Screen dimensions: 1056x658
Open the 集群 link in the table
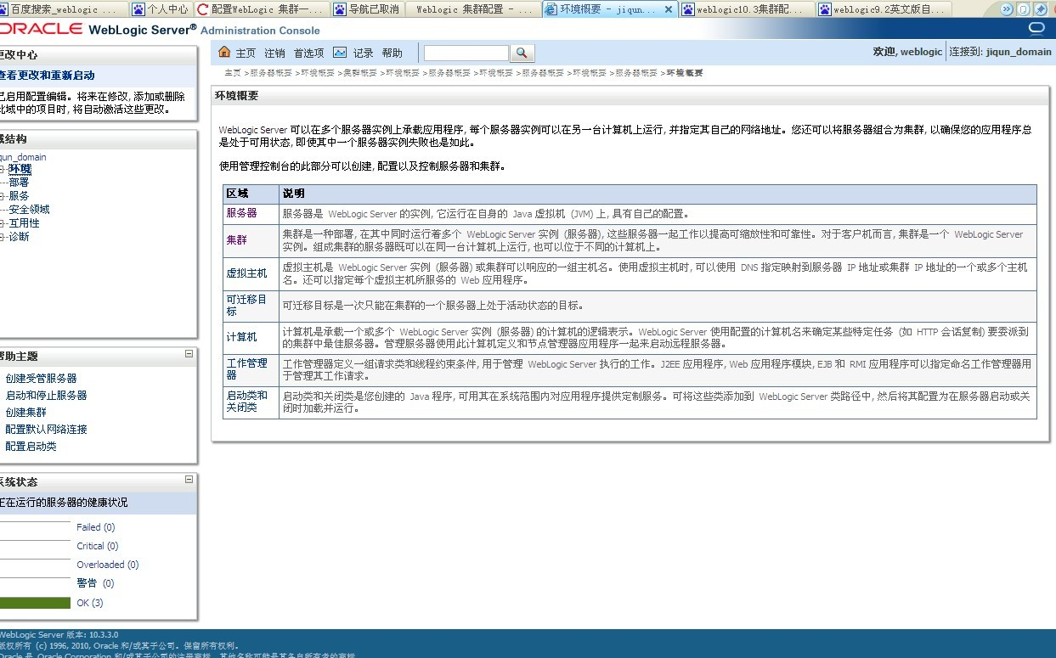(236, 240)
